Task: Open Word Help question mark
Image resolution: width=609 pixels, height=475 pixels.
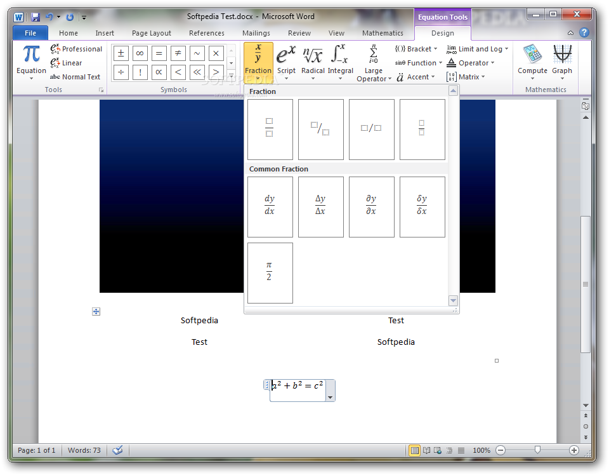Action: coord(584,32)
